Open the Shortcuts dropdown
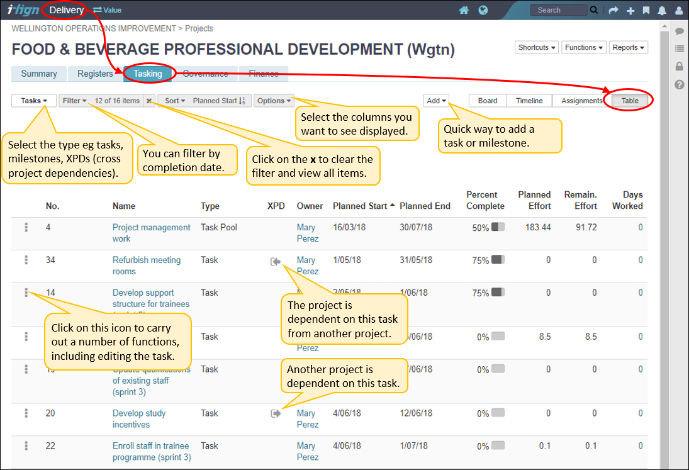 (x=537, y=47)
